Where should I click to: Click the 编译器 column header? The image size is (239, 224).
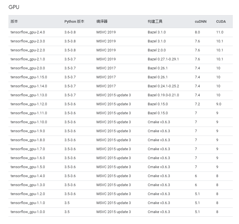pyautogui.click(x=102, y=21)
